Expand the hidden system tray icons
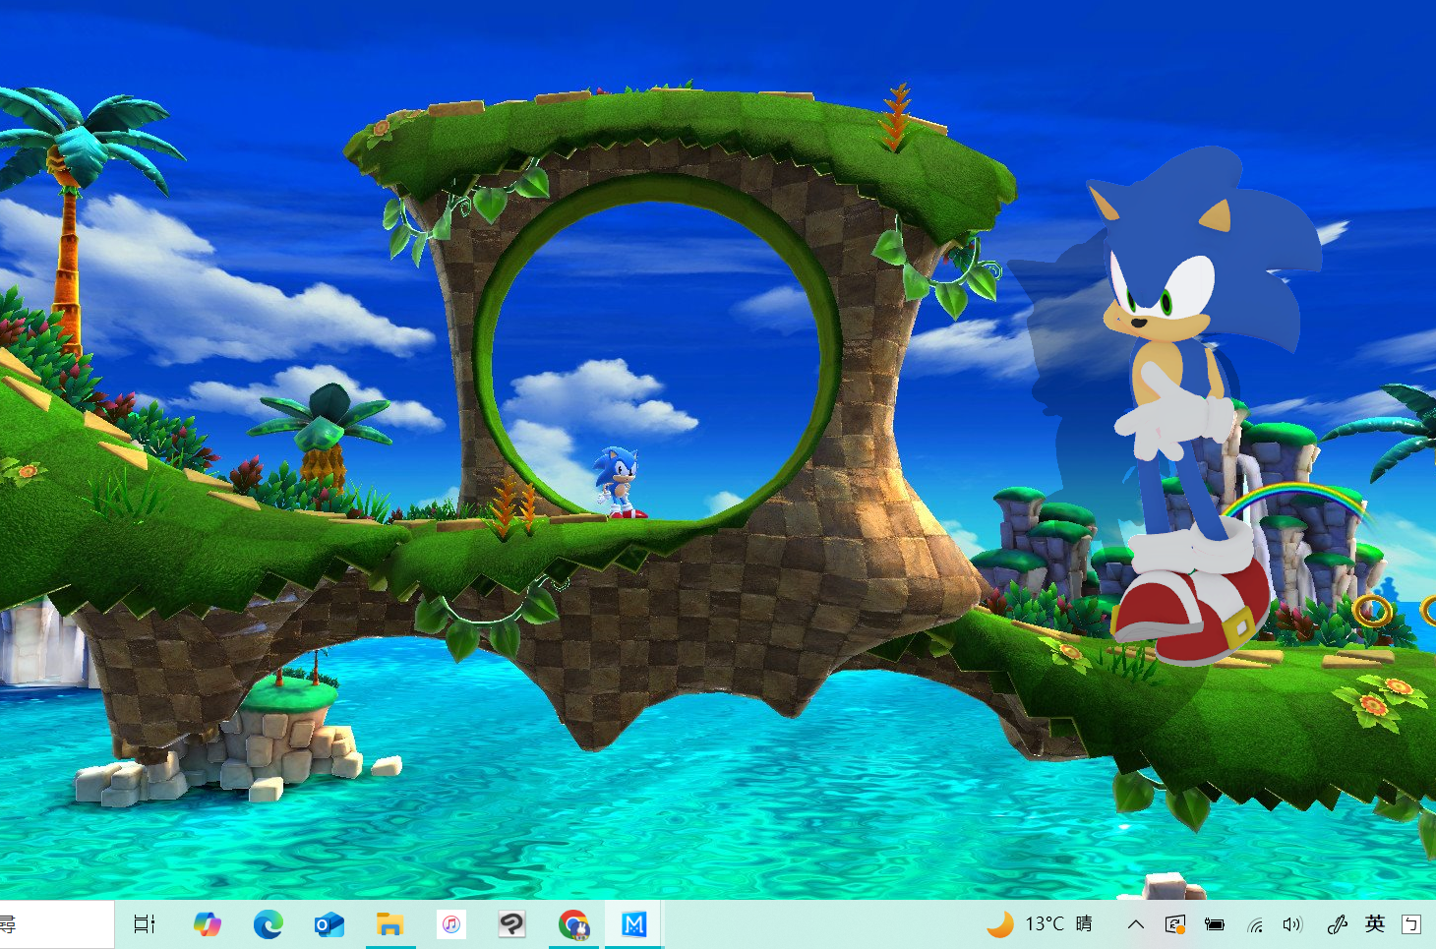The width and height of the screenshot is (1436, 949). (x=1135, y=924)
